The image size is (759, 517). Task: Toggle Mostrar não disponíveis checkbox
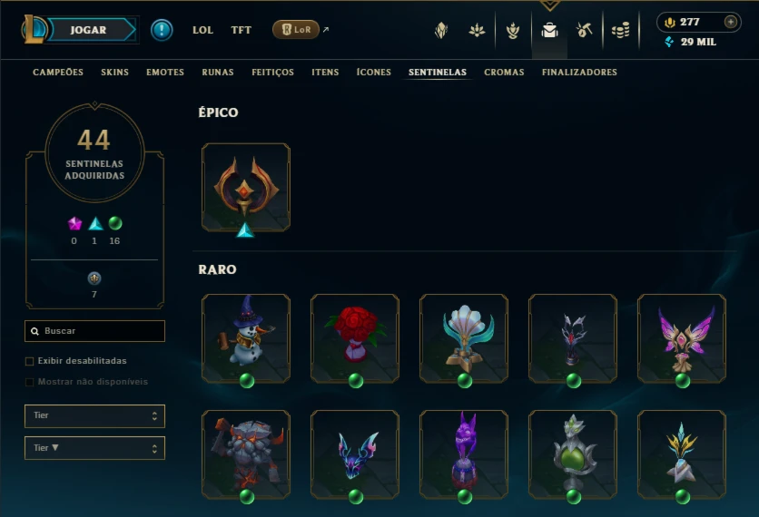pyautogui.click(x=30, y=382)
